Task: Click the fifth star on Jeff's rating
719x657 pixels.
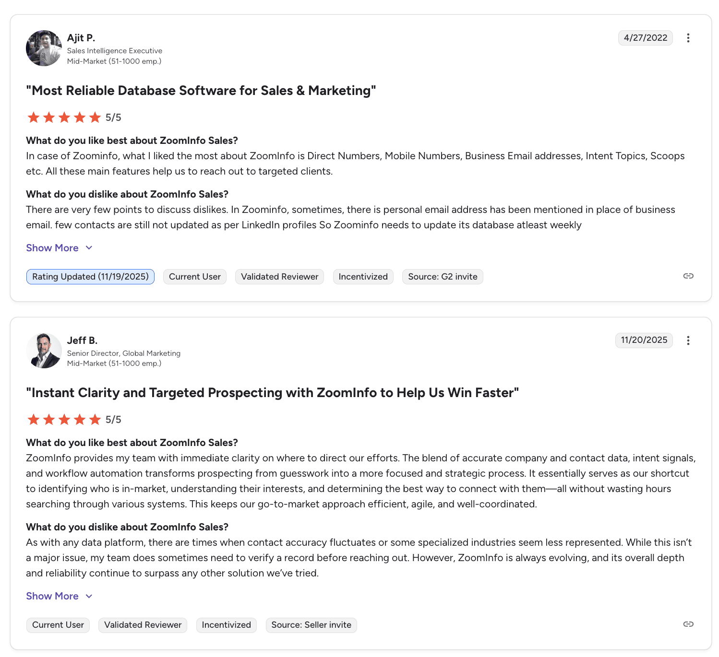Action: (95, 419)
